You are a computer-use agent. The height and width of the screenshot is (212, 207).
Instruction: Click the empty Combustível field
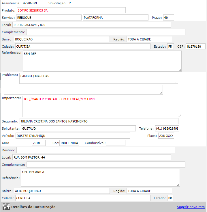pyautogui.click(x=116, y=143)
